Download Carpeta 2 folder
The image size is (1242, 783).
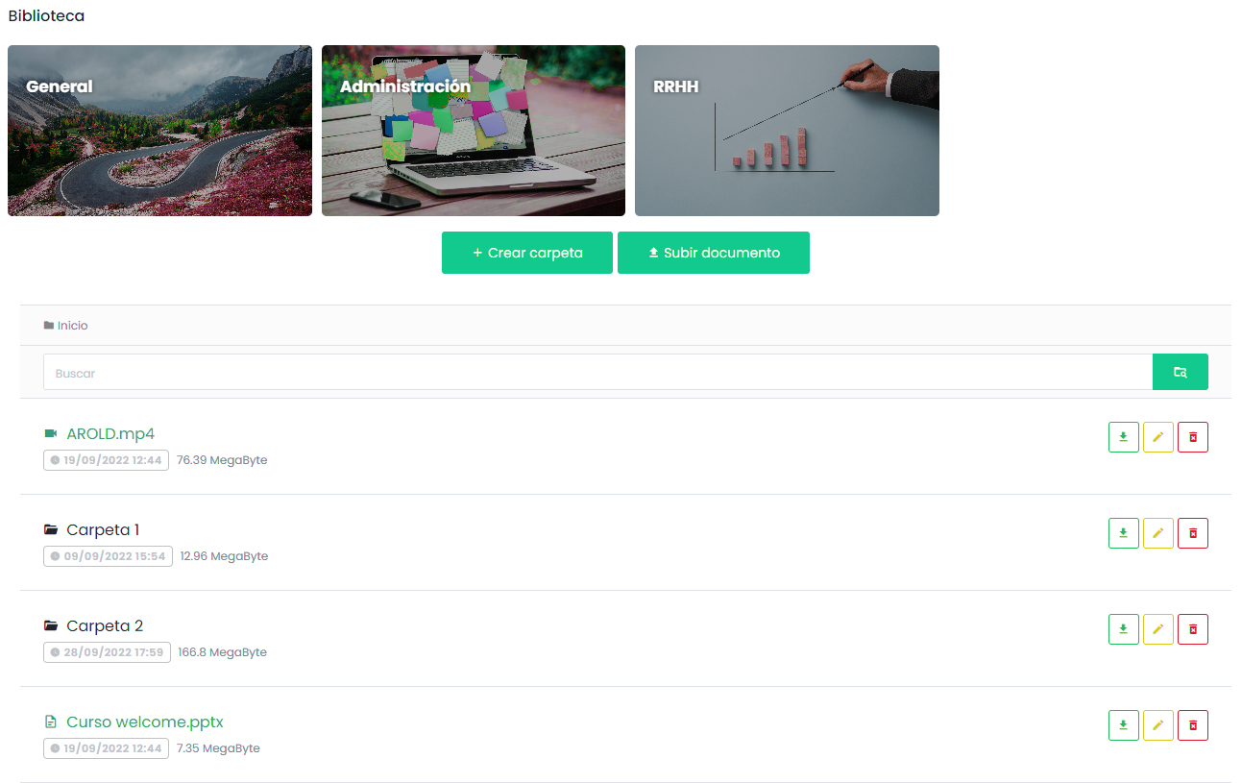(x=1123, y=629)
